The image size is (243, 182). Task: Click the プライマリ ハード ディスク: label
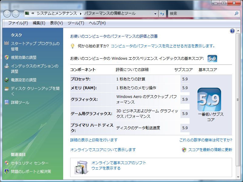[x=92, y=128]
